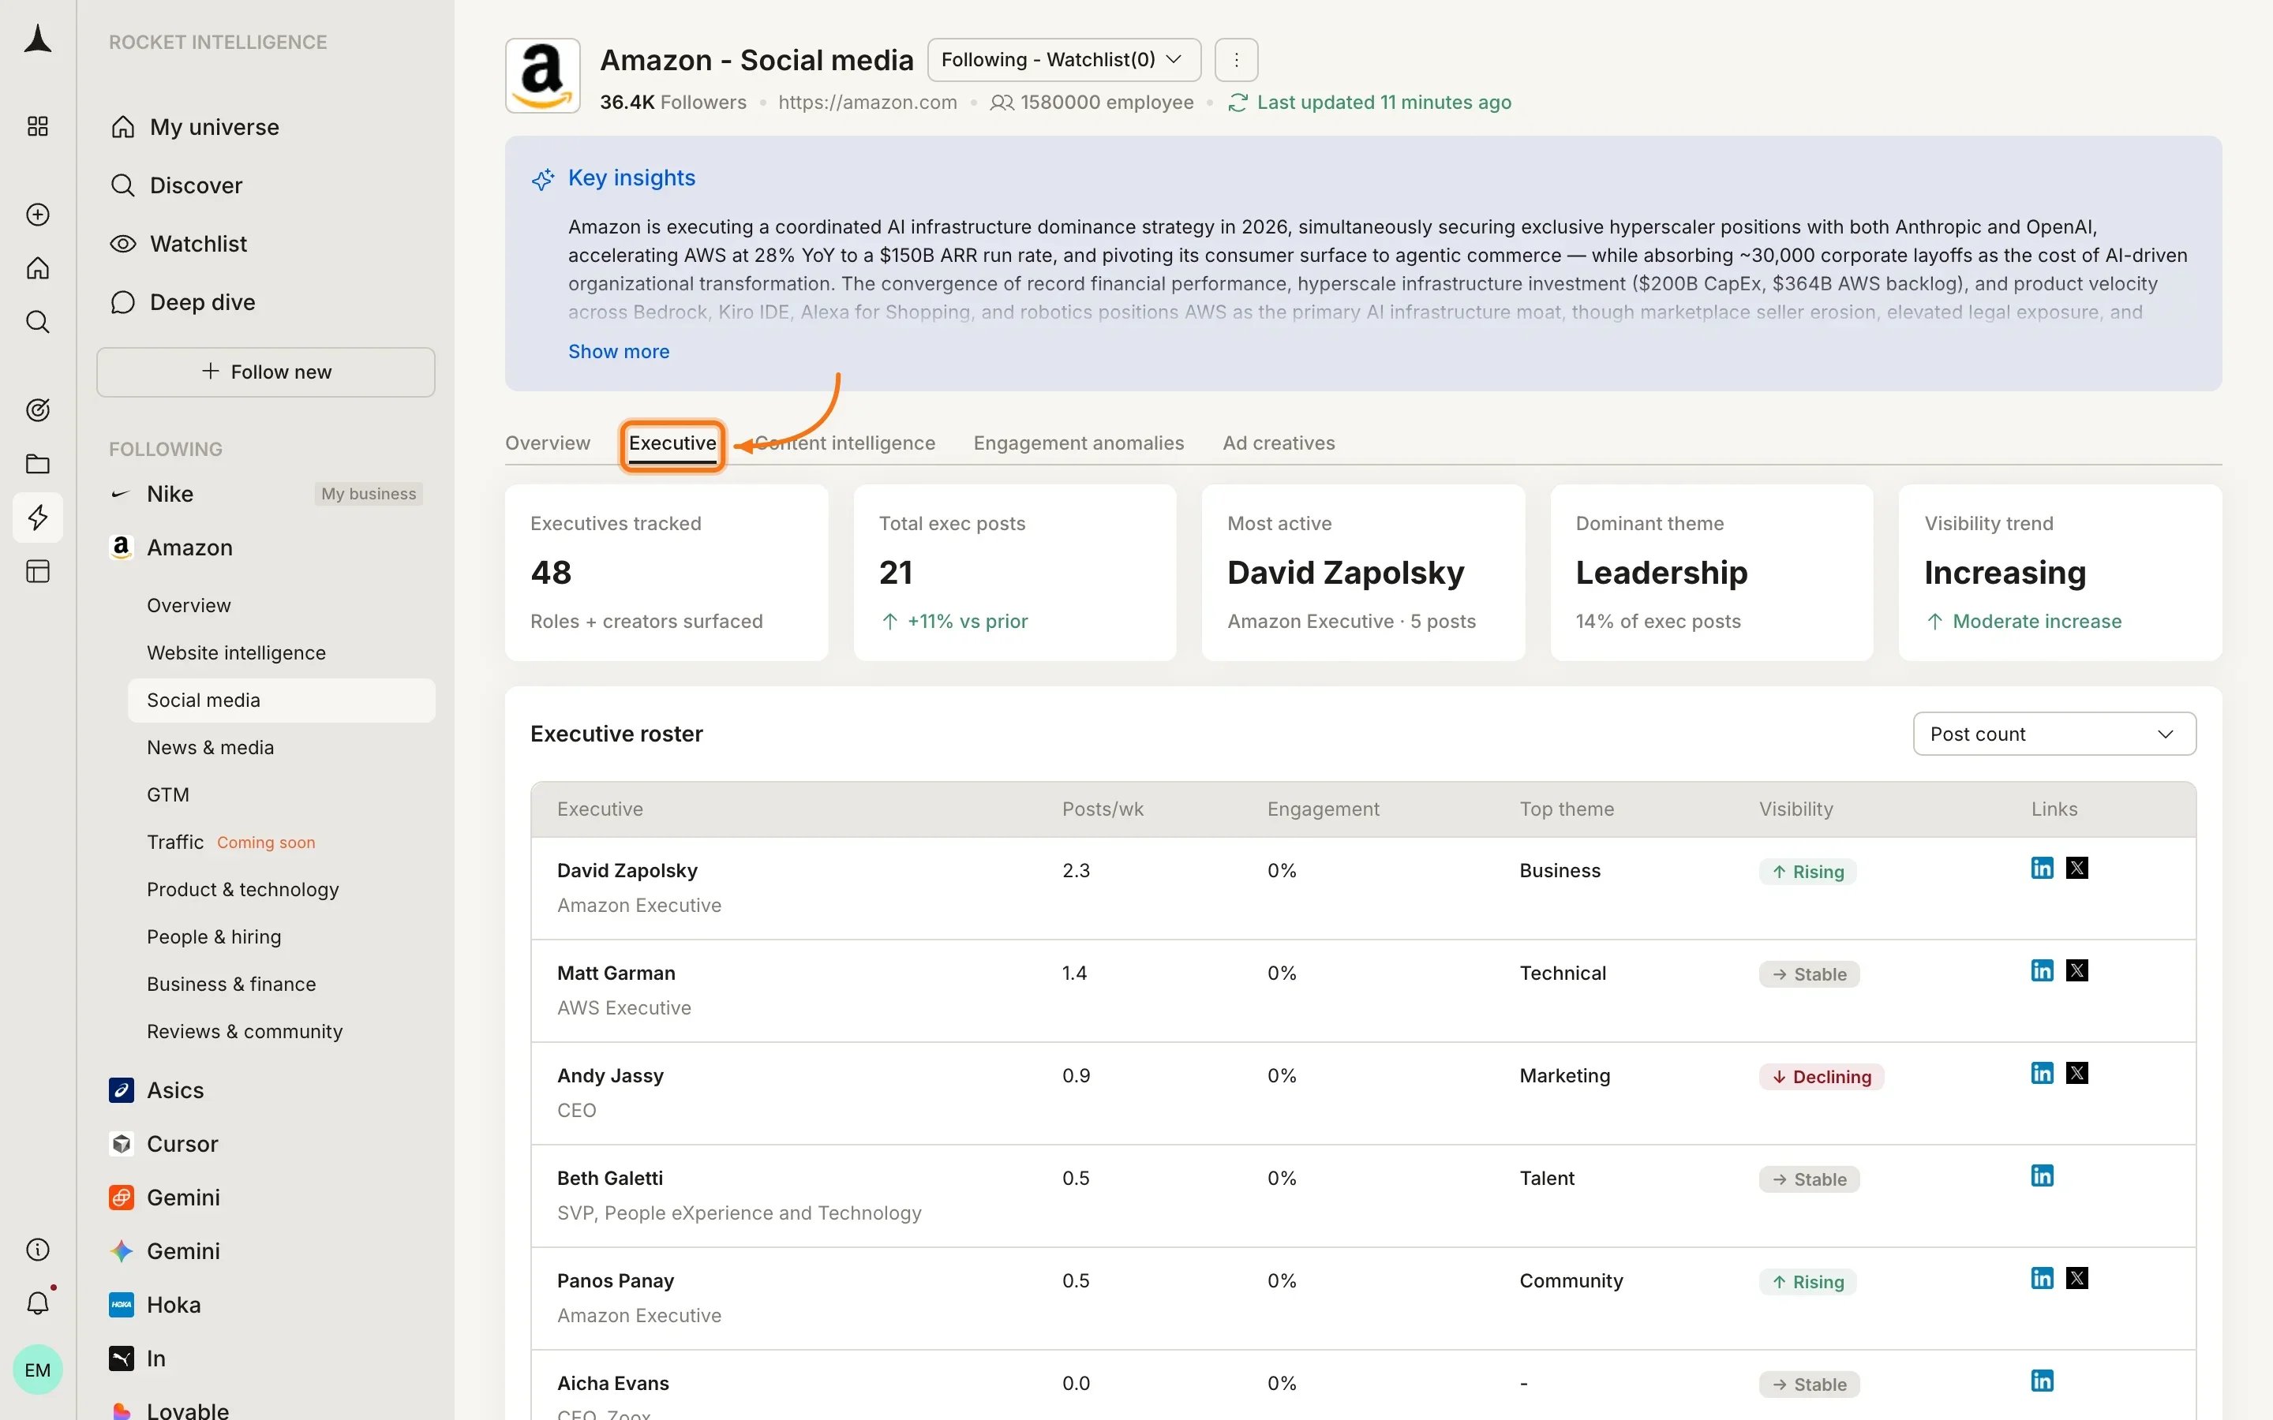Click the target icon in left rail
Screen dimensions: 2273x1420
pyautogui.click(x=38, y=410)
